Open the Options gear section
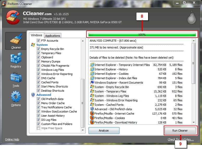 pos(16,99)
